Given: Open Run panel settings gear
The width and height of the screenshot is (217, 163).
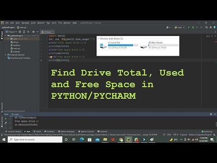Looking at the screenshot, I should [211, 114].
